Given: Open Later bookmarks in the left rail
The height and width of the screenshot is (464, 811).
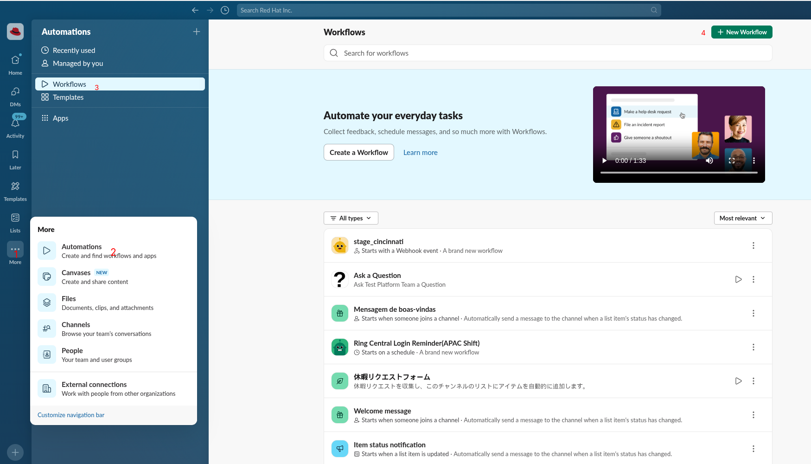Looking at the screenshot, I should pos(15,160).
